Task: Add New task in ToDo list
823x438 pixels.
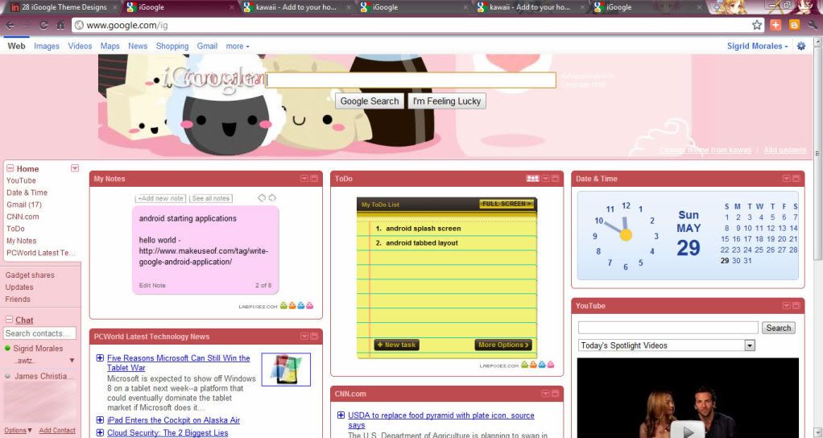Action: (x=396, y=345)
